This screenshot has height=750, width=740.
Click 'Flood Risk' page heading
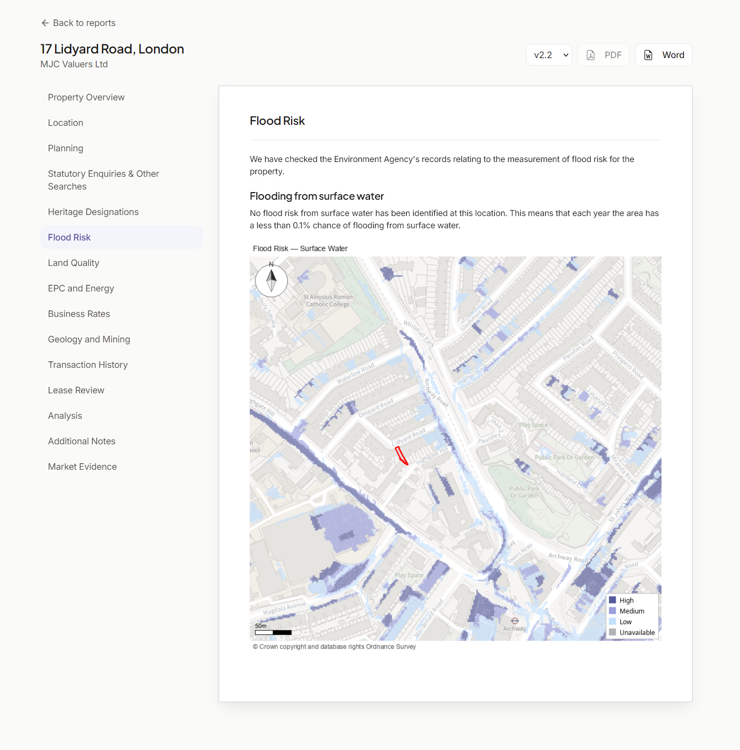click(x=277, y=121)
